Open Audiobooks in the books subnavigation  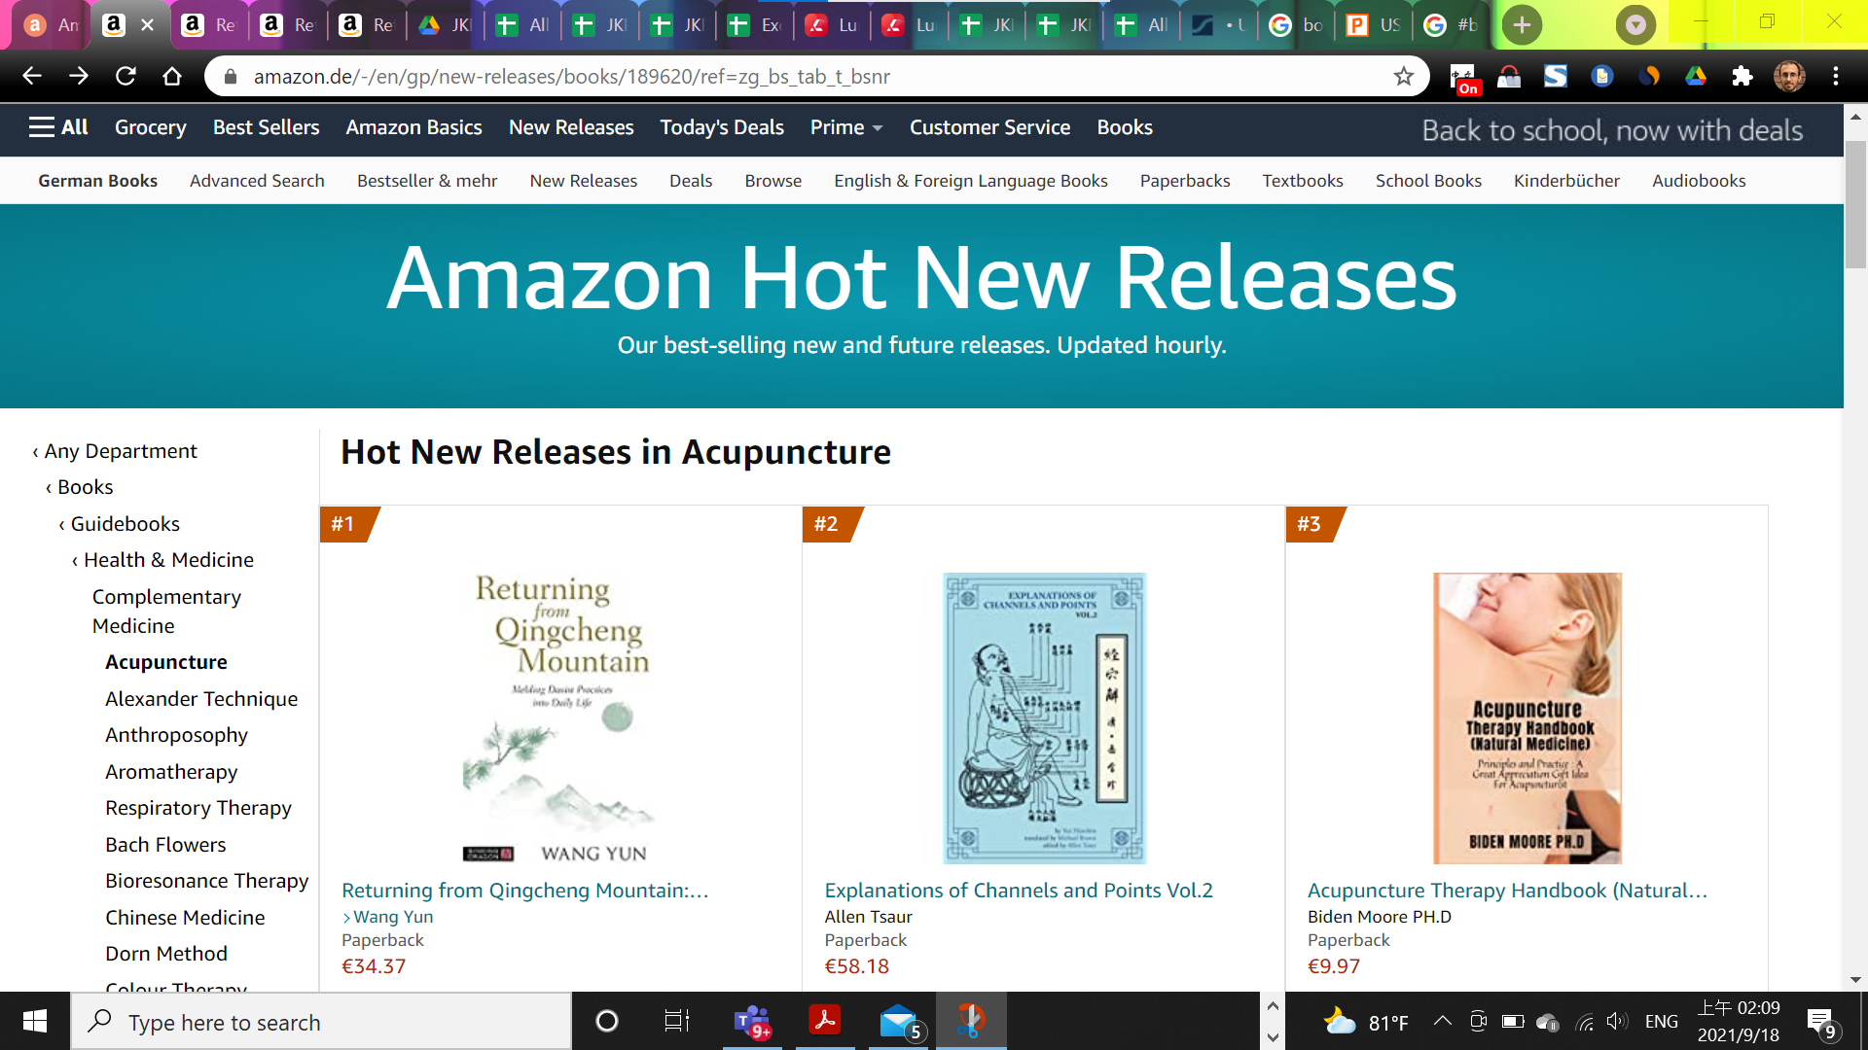tap(1699, 181)
